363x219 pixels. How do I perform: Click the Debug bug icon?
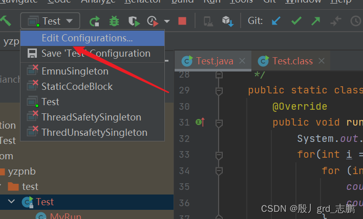114,21
